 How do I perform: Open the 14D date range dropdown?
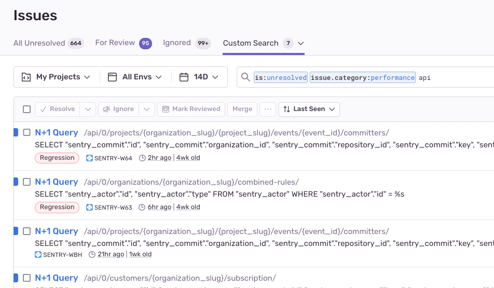199,77
